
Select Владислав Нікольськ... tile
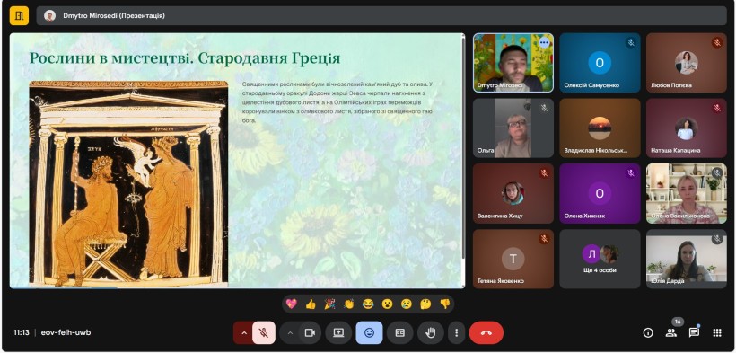pos(600,128)
